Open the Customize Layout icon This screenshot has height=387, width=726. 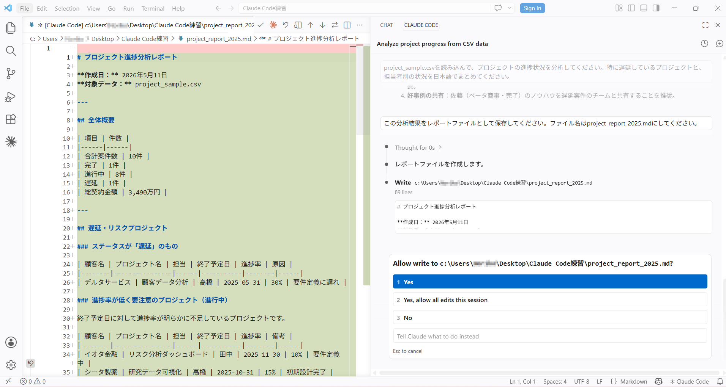tap(619, 8)
